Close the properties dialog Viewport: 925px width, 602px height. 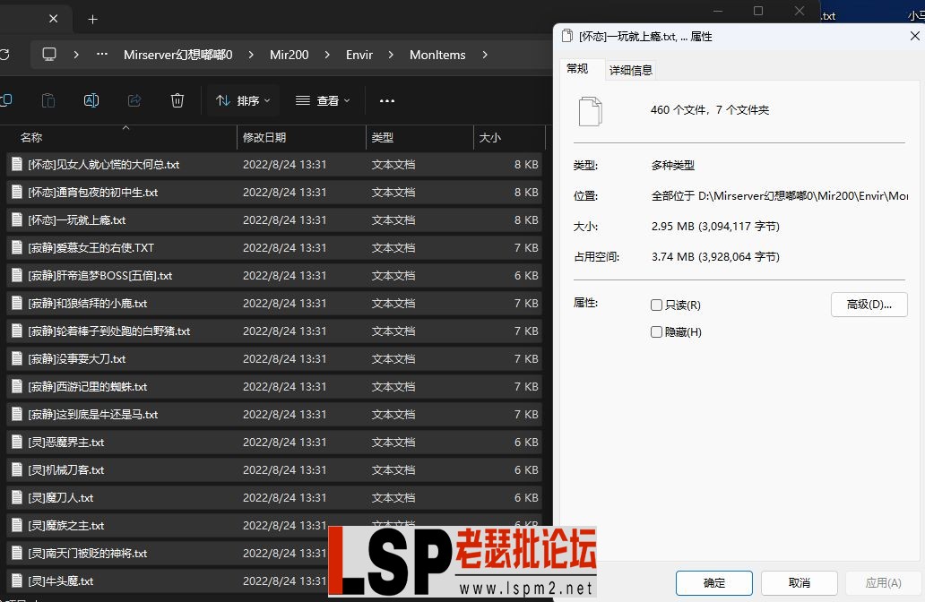coord(914,36)
